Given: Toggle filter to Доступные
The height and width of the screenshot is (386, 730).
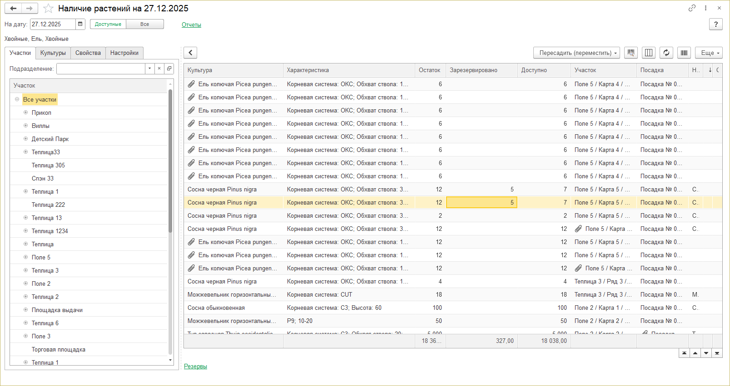Looking at the screenshot, I should pyautogui.click(x=108, y=24).
